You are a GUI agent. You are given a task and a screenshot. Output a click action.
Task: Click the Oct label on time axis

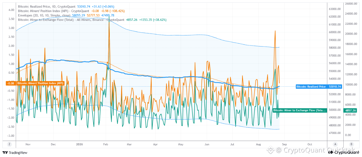point(309,144)
